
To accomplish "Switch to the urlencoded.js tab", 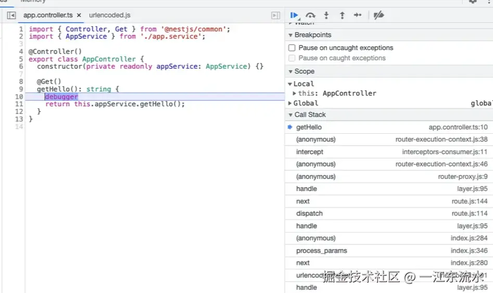I will tap(109, 15).
